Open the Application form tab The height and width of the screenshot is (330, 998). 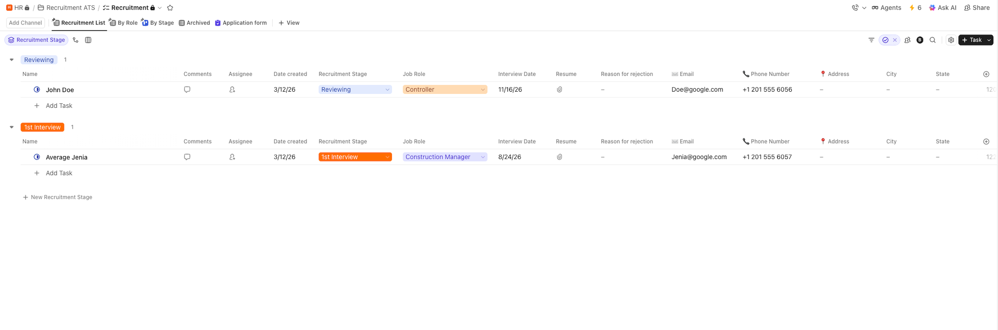tap(241, 23)
